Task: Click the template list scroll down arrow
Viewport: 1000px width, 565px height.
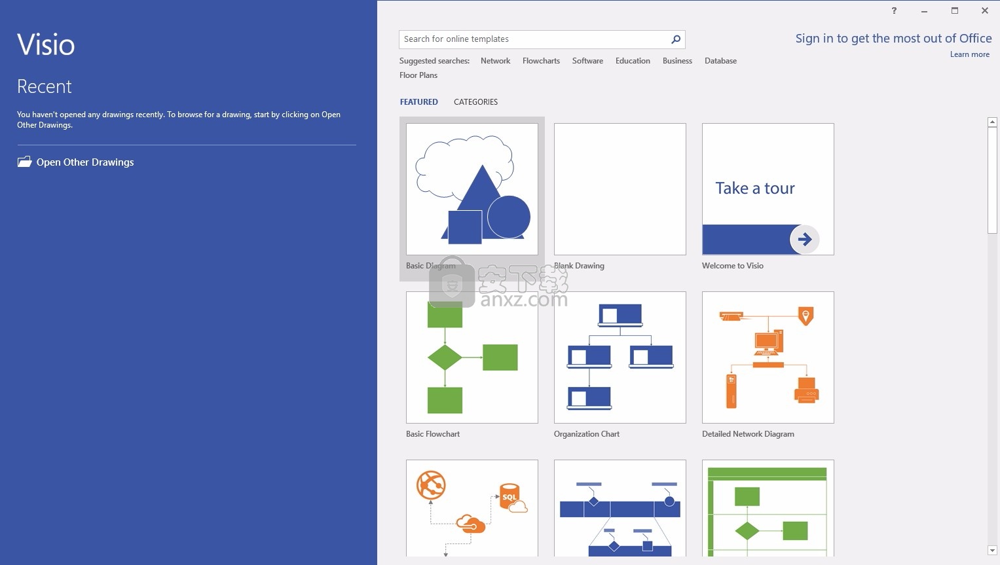Action: (x=992, y=551)
